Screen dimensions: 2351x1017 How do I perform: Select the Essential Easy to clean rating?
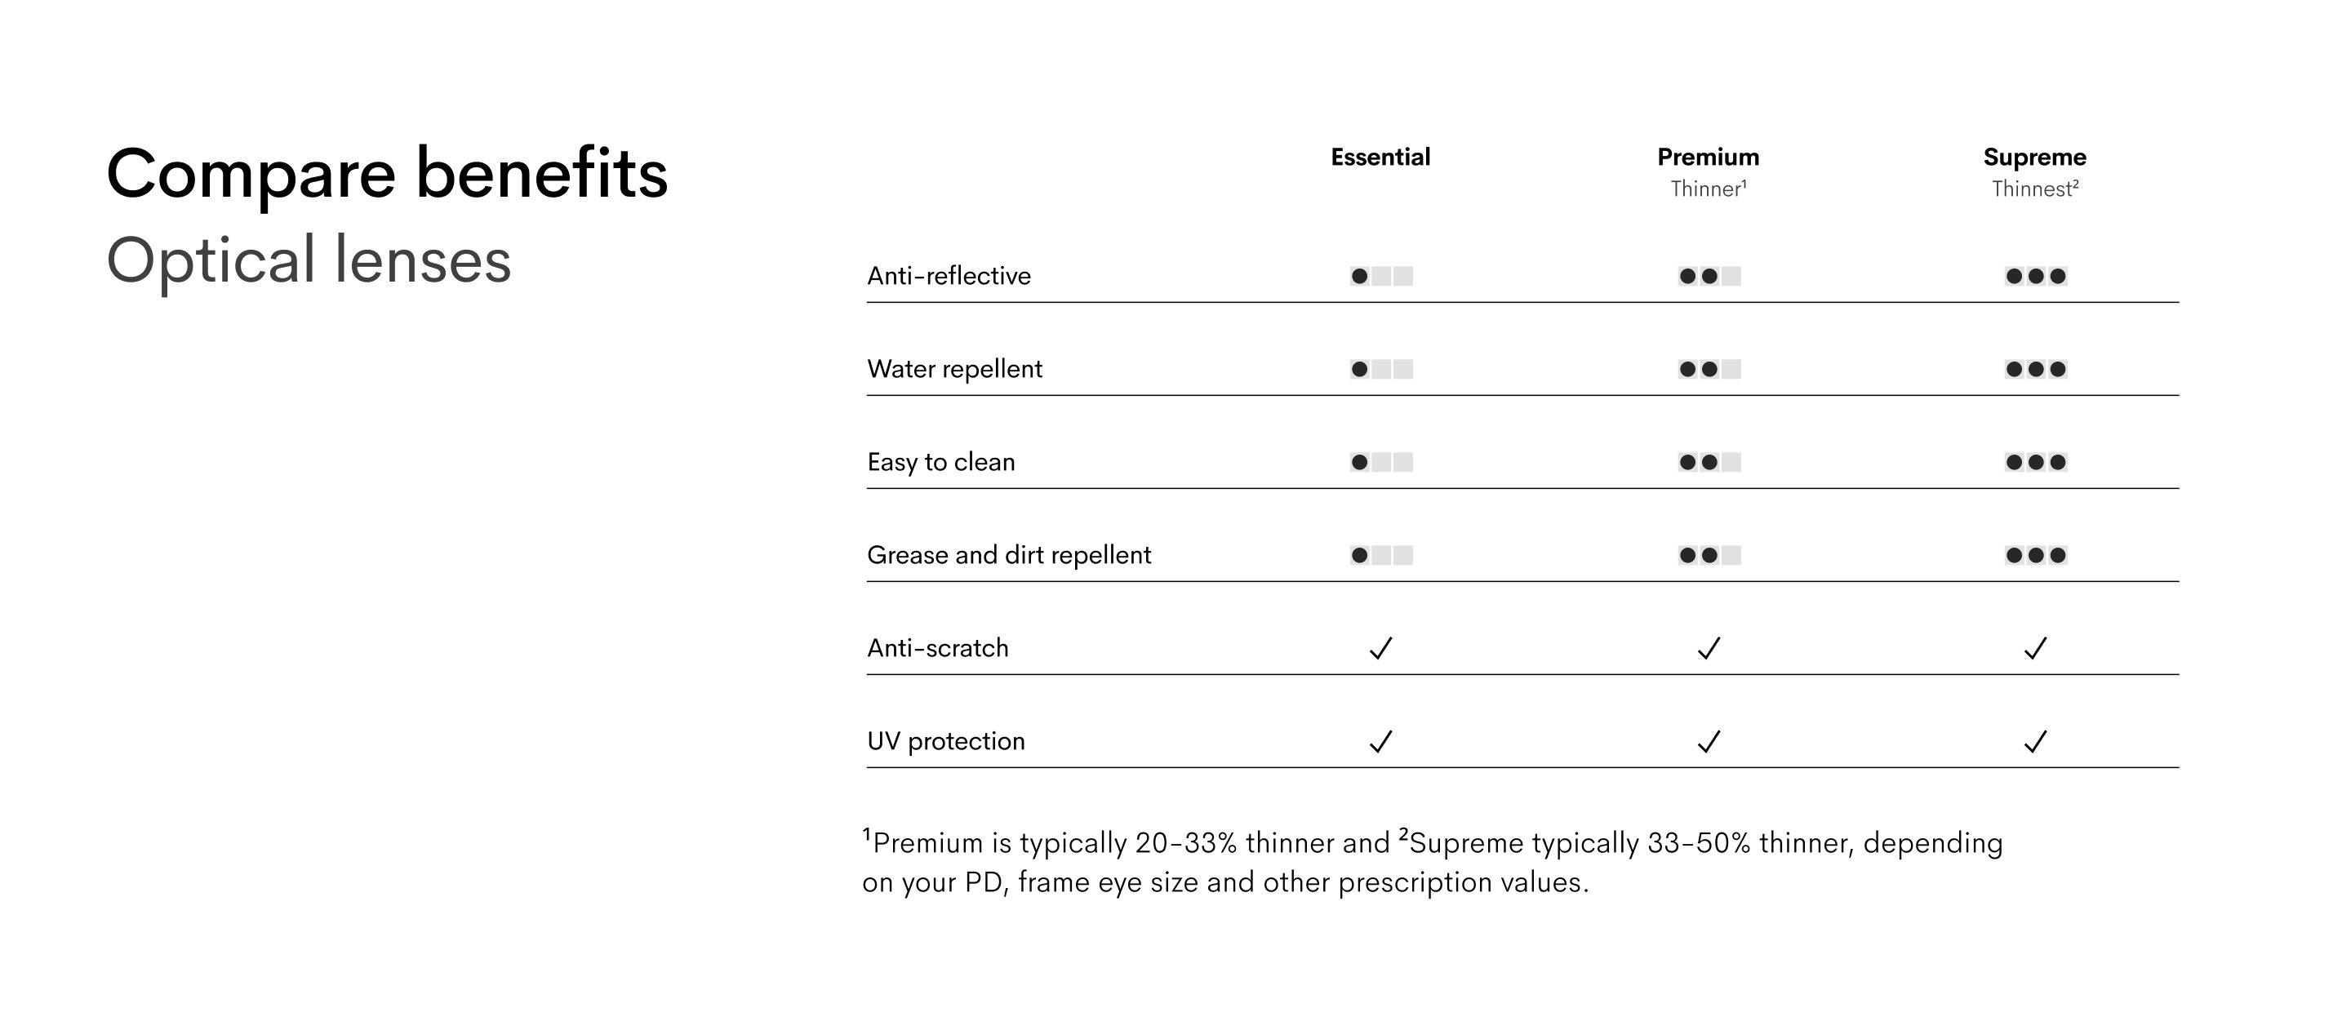tap(1381, 462)
